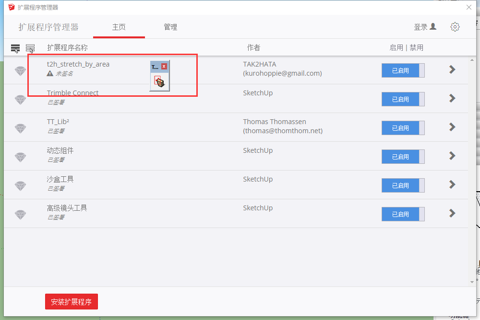Toggle 已启用 switch for 高级镜头工具
Viewport: 480px width, 320px height.
[x=403, y=214]
